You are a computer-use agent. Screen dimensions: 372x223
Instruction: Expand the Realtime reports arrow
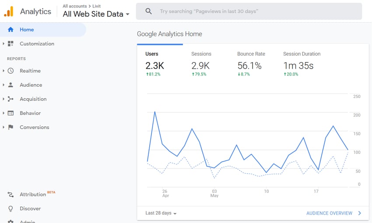coord(4,71)
